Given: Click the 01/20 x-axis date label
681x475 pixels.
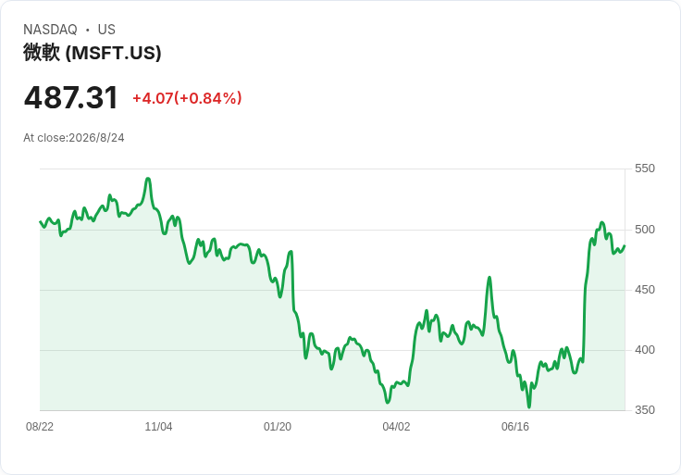Looking at the screenshot, I should pos(277,427).
